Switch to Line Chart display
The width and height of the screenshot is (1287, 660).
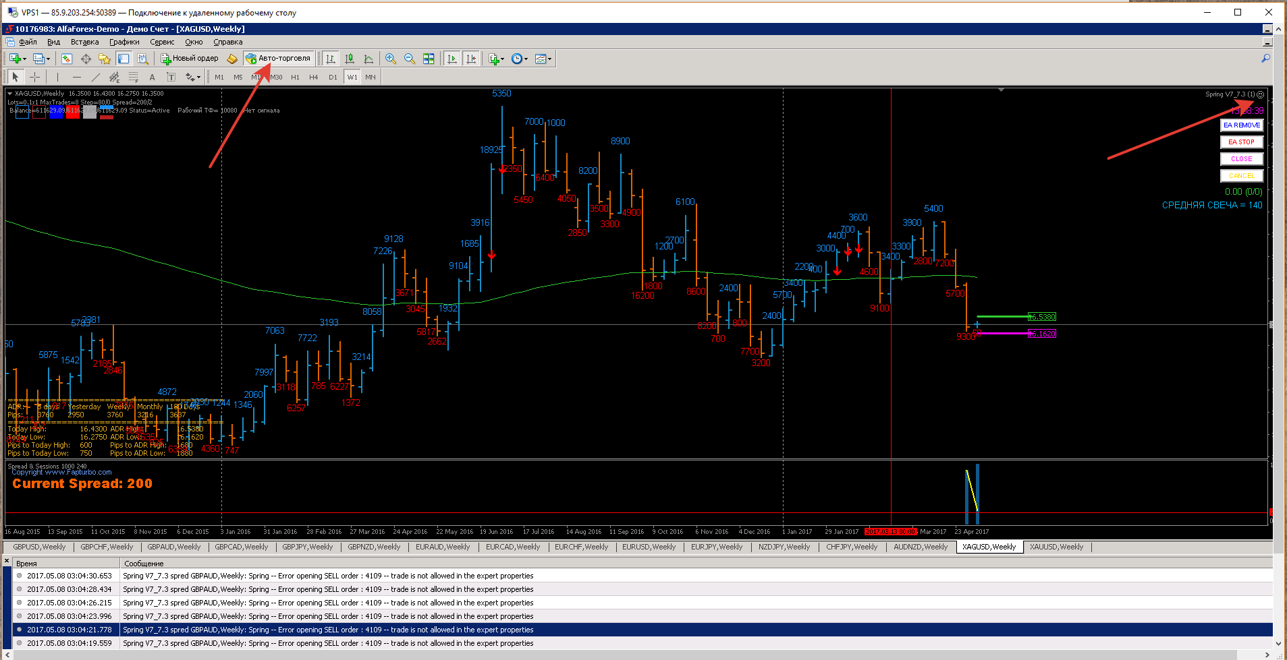coord(368,59)
